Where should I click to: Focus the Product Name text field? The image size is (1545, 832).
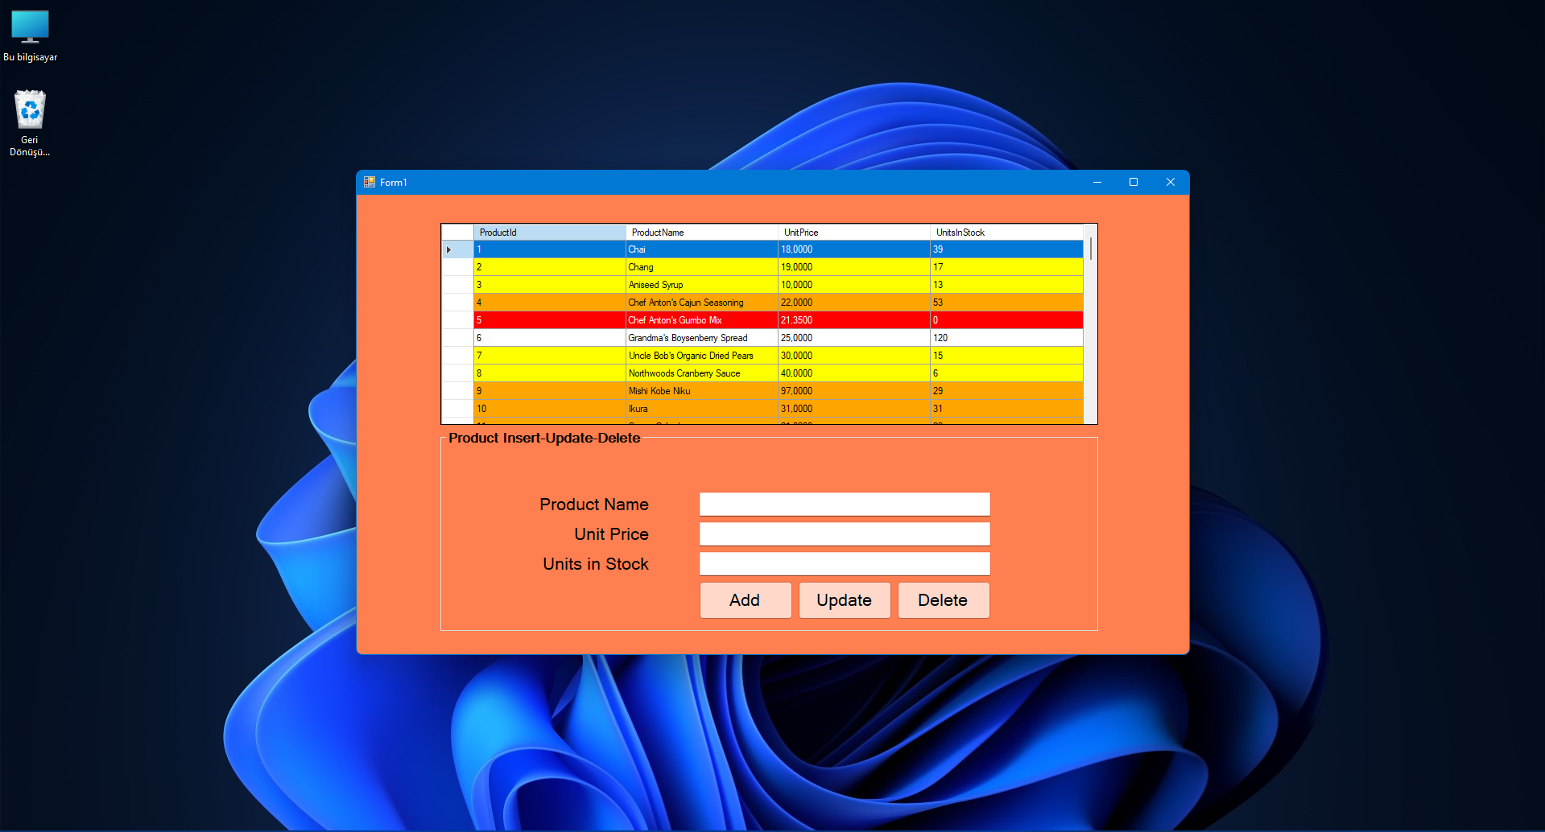point(844,505)
